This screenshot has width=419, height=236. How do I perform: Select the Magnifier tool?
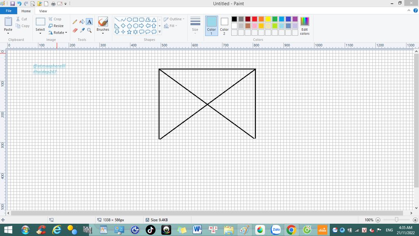[89, 30]
